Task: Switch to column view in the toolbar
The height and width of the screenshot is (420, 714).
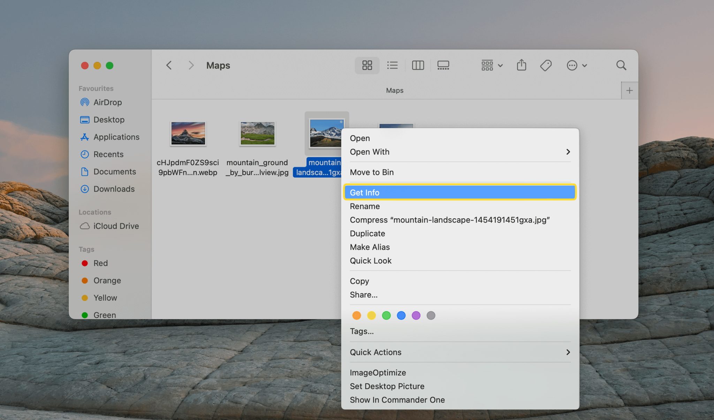Action: tap(418, 65)
